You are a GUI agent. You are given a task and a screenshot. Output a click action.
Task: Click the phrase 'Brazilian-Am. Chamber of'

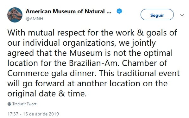point(118,63)
